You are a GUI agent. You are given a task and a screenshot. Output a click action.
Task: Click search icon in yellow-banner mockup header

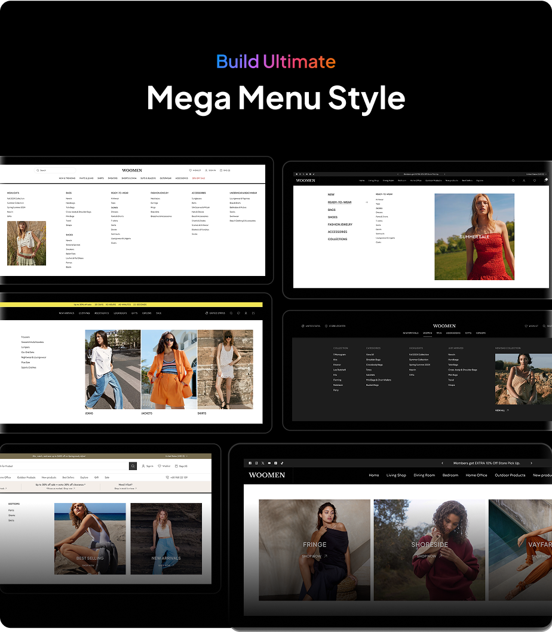pyautogui.click(x=231, y=313)
